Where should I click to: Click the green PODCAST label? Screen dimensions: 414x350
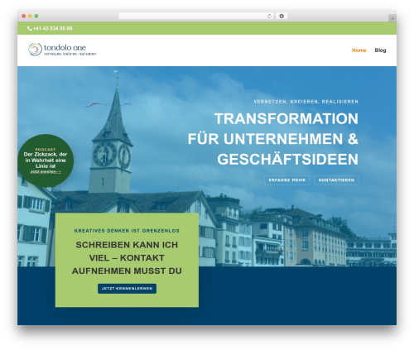(x=46, y=150)
